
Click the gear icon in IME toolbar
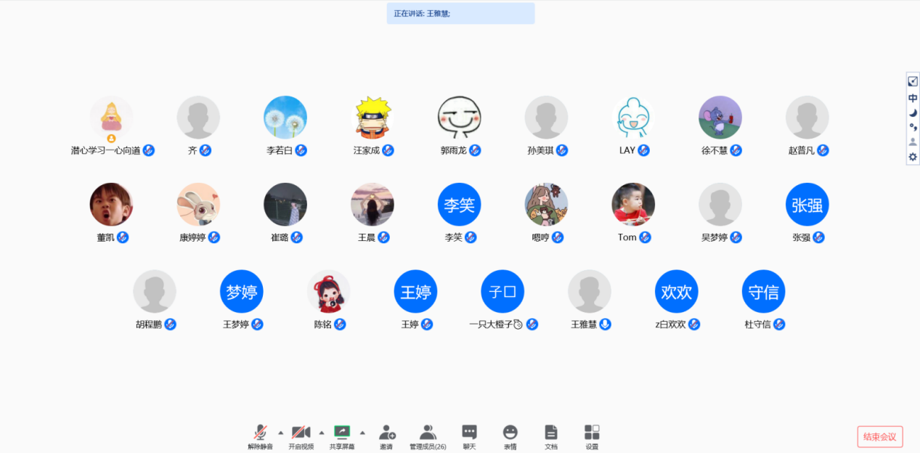click(913, 157)
